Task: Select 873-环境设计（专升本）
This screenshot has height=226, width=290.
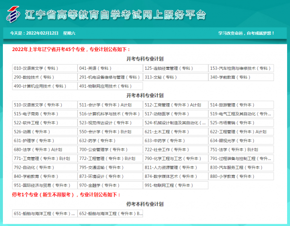Action: [x=110, y=176]
